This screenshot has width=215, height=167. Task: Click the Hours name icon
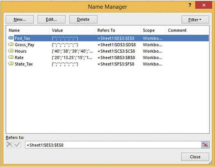pos(11,51)
